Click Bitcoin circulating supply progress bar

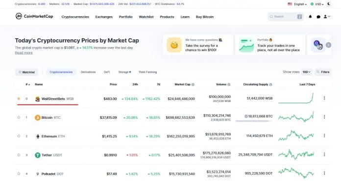coord(254,121)
